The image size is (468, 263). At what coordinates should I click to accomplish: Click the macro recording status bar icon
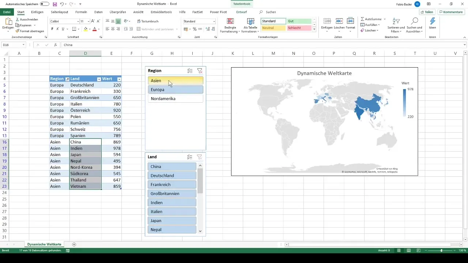(x=68, y=251)
